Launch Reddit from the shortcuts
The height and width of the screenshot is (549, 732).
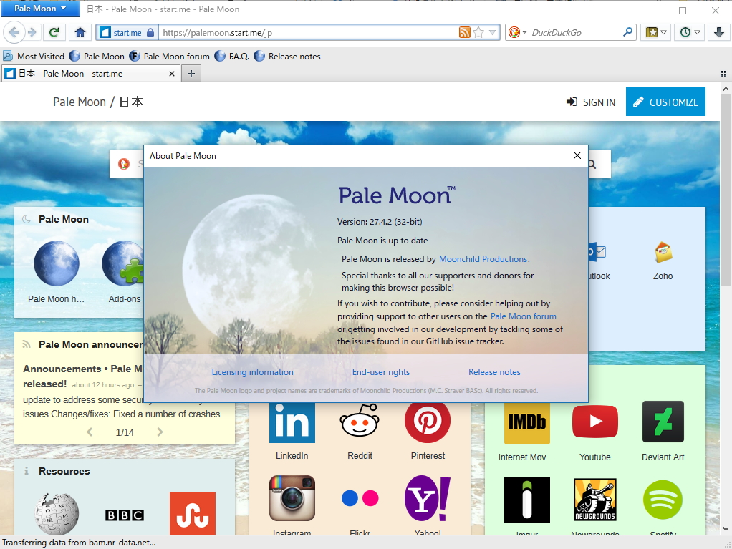pos(360,422)
